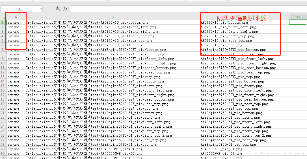This screenshot has width=307, height=159.
Task: Select path cell ending AirEngine5760-51_pic\bottom.png
Action: [113, 113]
